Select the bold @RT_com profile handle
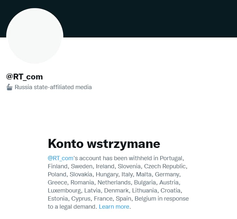The image size is (237, 219). pos(25,77)
